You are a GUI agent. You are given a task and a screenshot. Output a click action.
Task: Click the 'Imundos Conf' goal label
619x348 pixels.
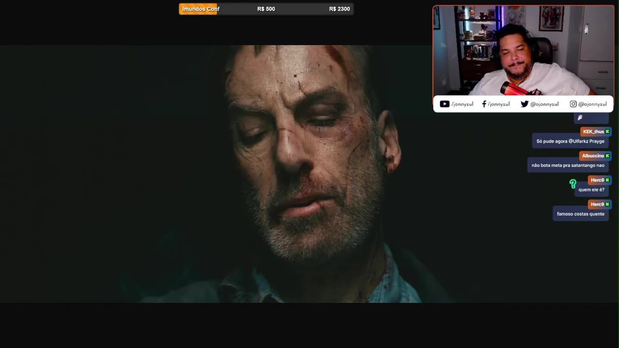[x=201, y=9]
